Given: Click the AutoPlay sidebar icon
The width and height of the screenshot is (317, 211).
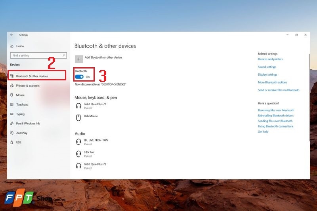Looking at the screenshot, I should (x=12, y=133).
